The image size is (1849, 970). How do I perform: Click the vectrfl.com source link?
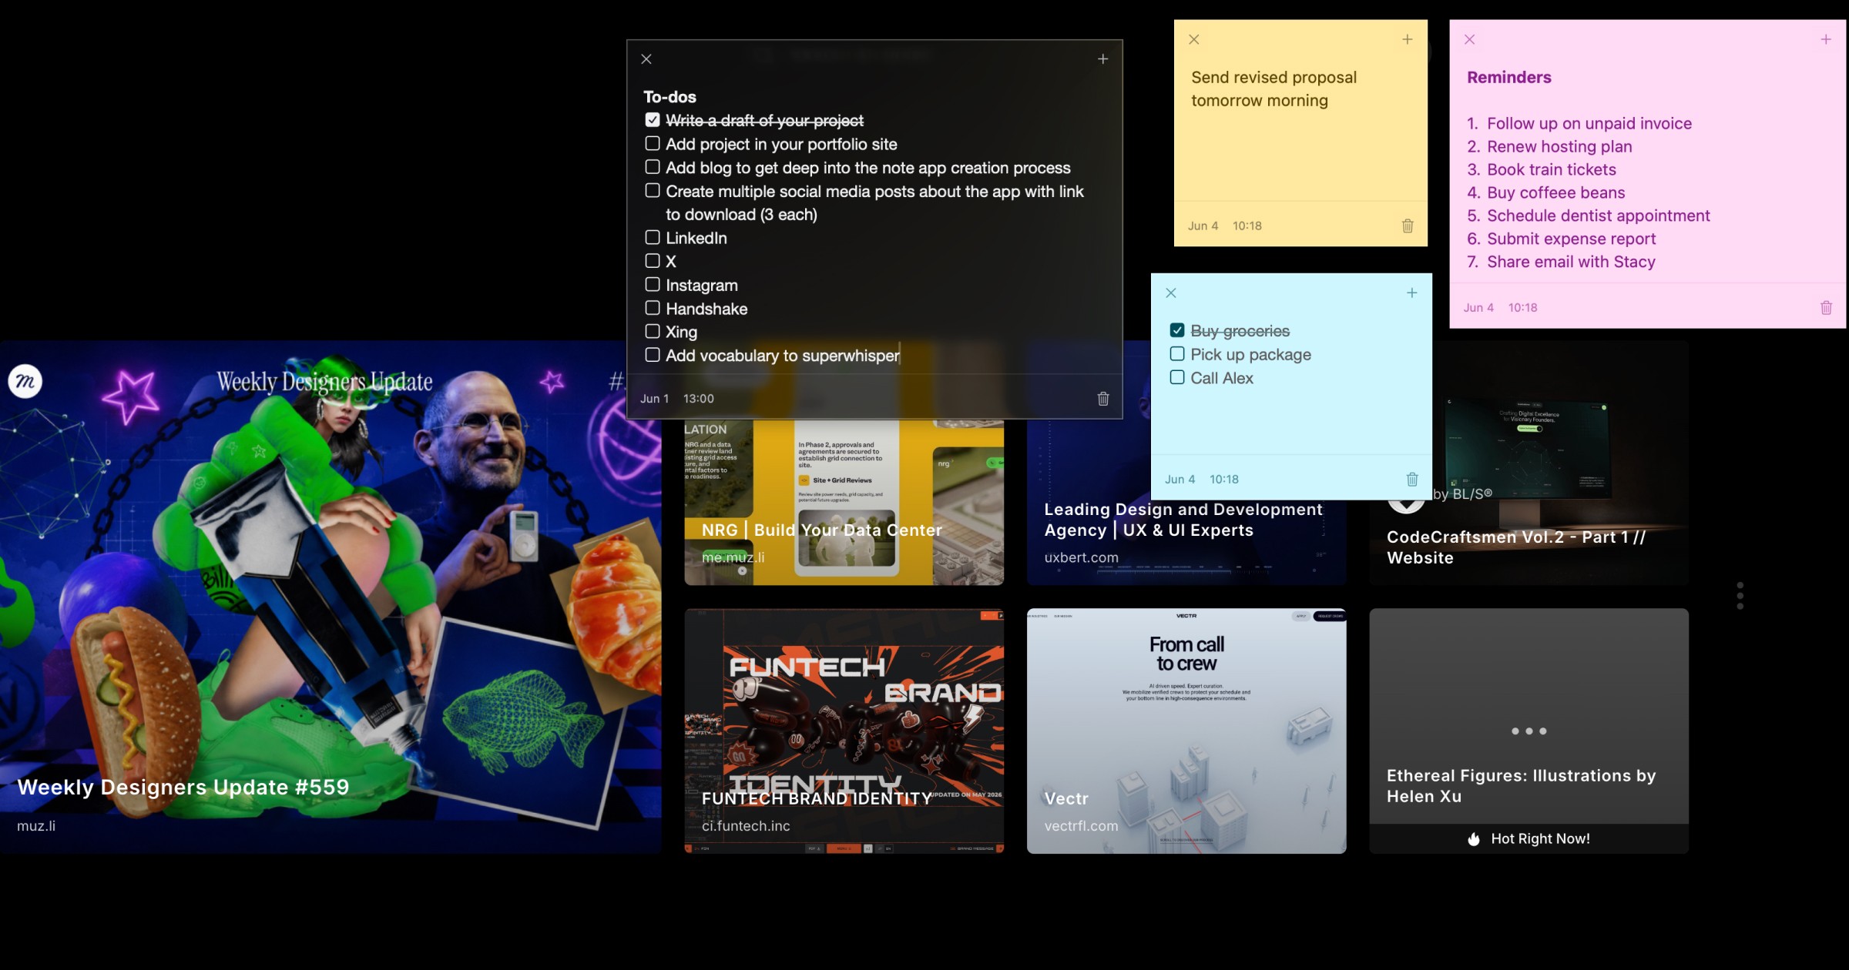1081,826
